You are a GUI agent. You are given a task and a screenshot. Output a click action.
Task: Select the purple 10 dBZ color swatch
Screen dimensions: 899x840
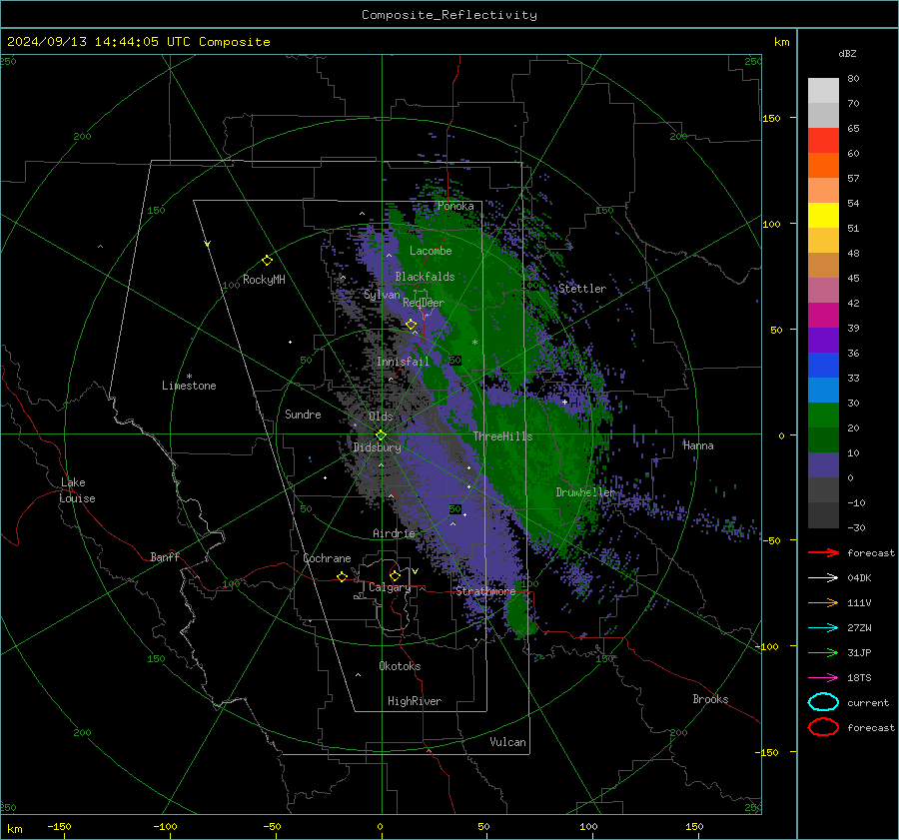tap(823, 465)
